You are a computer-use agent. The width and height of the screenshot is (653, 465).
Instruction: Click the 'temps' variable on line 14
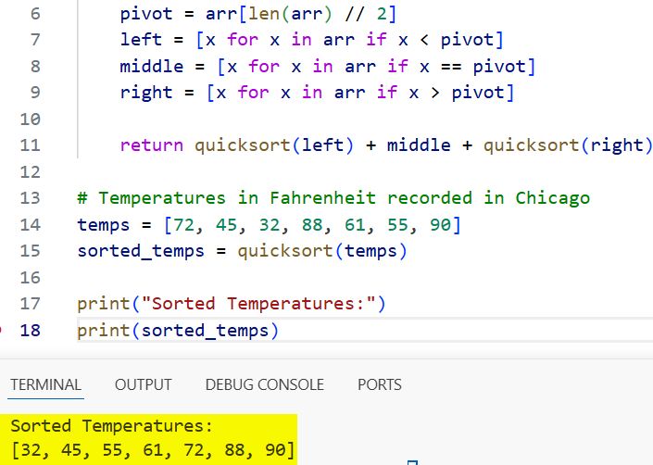(x=104, y=225)
